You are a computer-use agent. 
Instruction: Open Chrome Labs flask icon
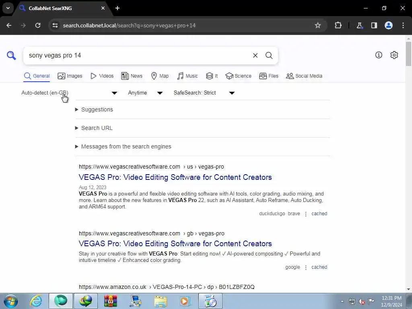pos(359,25)
